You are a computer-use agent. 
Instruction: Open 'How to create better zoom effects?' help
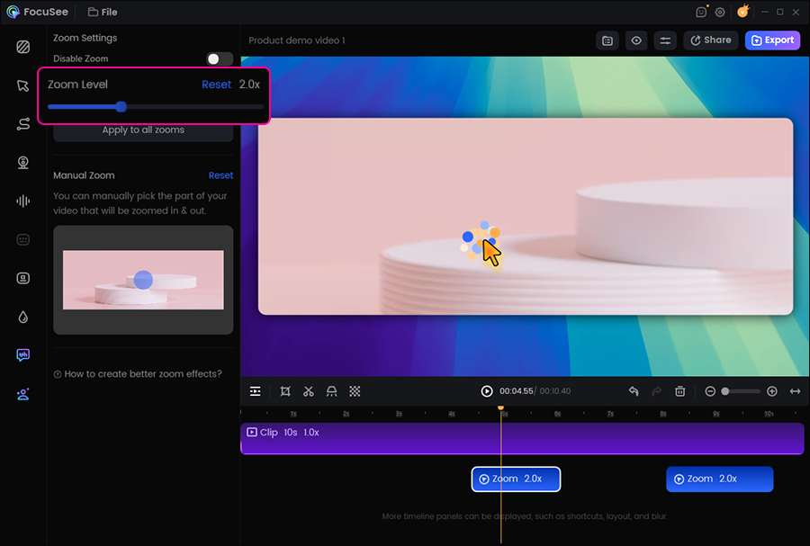(138, 374)
